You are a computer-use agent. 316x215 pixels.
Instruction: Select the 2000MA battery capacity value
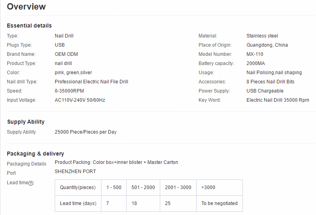(x=256, y=63)
